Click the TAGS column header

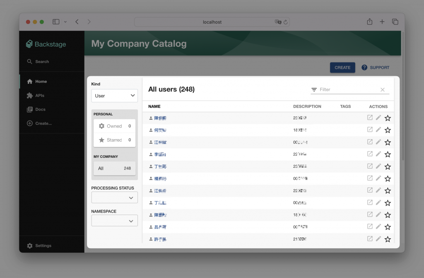pos(345,106)
